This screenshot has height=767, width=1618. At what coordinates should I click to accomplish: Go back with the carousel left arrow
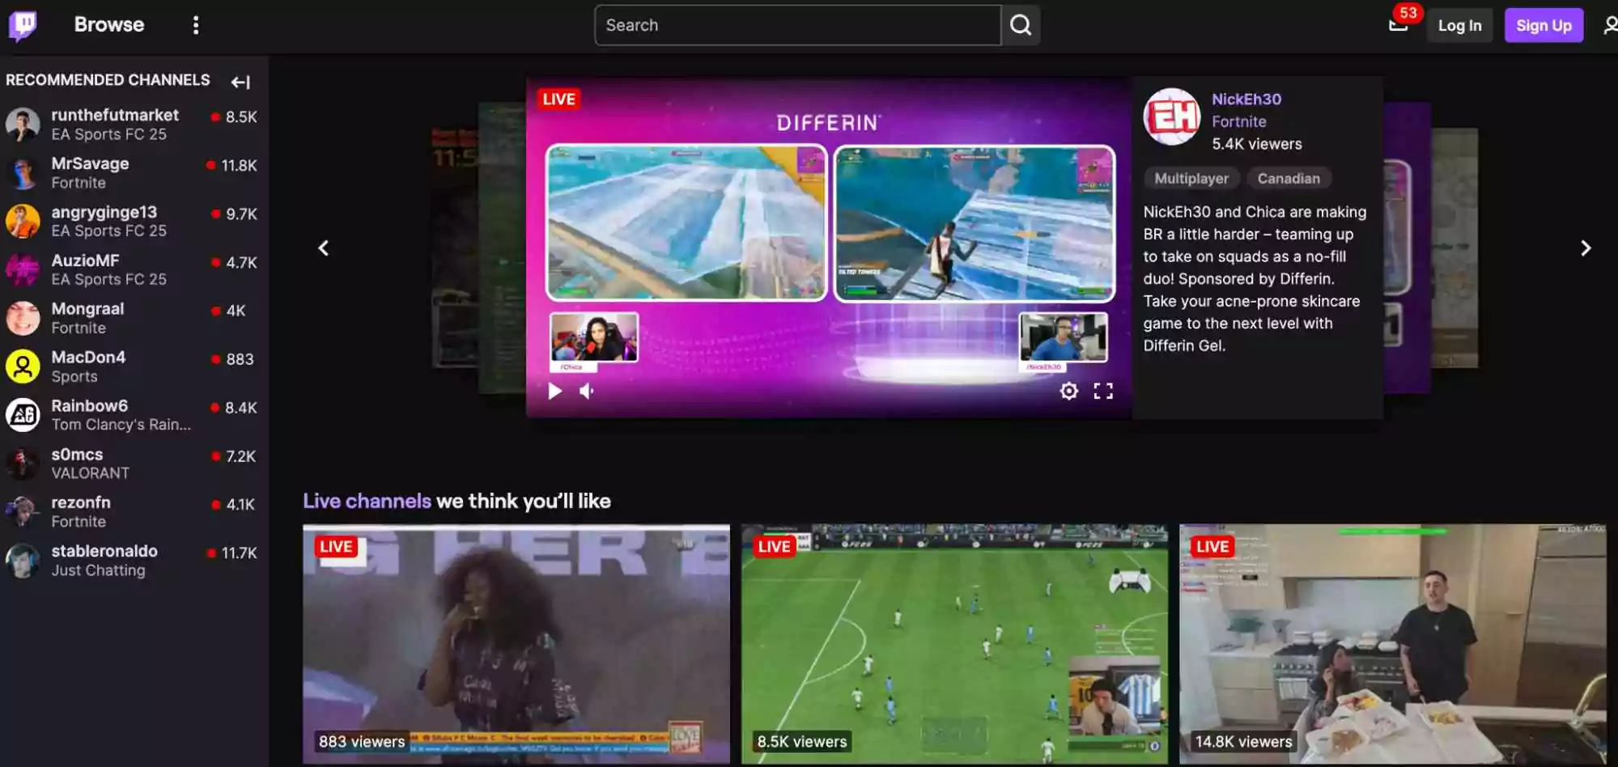click(x=323, y=248)
